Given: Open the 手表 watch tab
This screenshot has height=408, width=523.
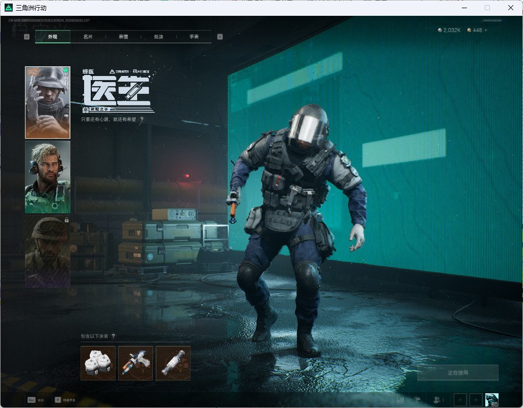Looking at the screenshot, I should [194, 37].
